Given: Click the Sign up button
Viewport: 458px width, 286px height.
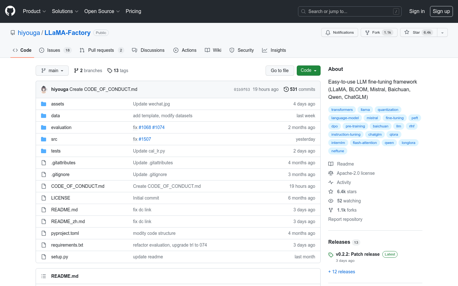Looking at the screenshot, I should point(441,11).
